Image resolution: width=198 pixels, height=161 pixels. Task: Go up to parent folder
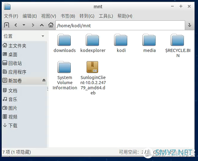pyautogui.click(x=42, y=25)
